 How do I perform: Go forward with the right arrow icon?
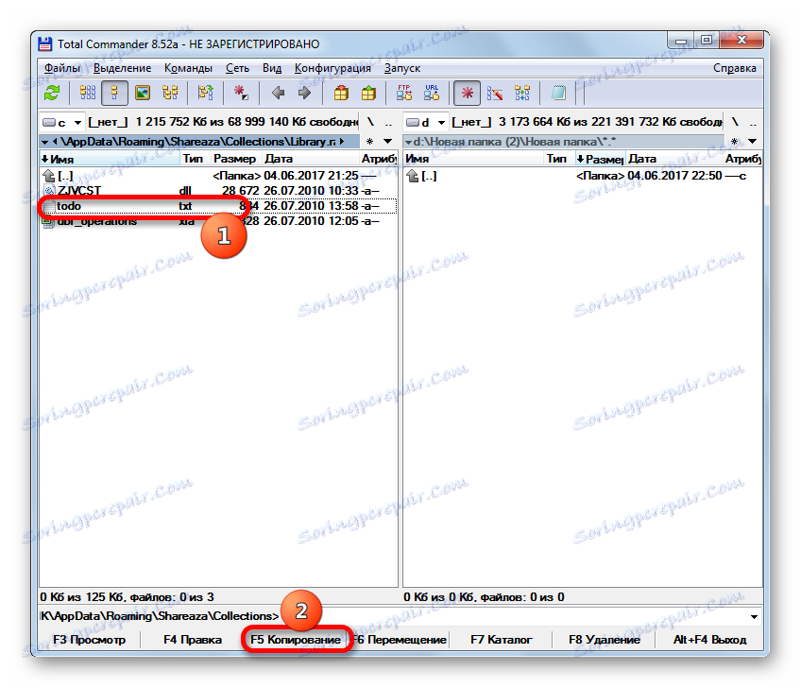click(305, 93)
